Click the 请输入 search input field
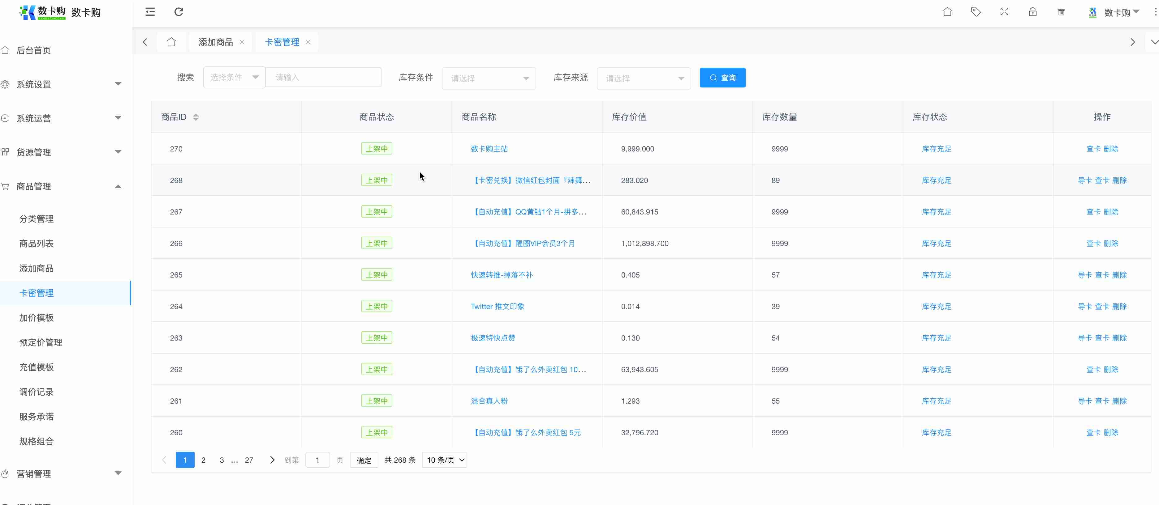 click(x=323, y=78)
